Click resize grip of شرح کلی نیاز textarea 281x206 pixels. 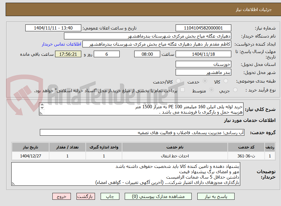[41, 113]
